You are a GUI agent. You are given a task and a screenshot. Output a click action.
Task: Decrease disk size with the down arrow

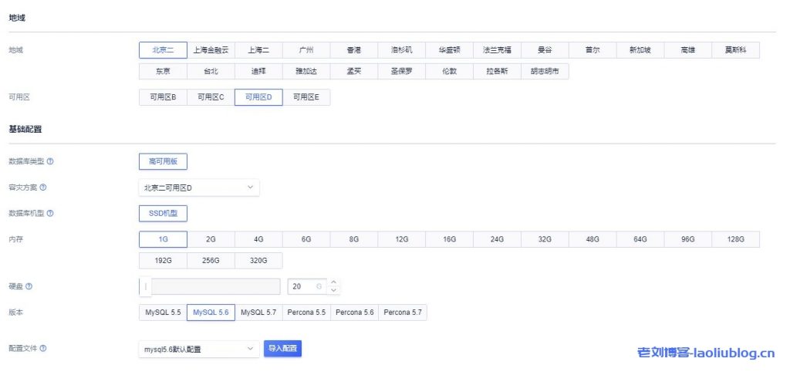333,290
